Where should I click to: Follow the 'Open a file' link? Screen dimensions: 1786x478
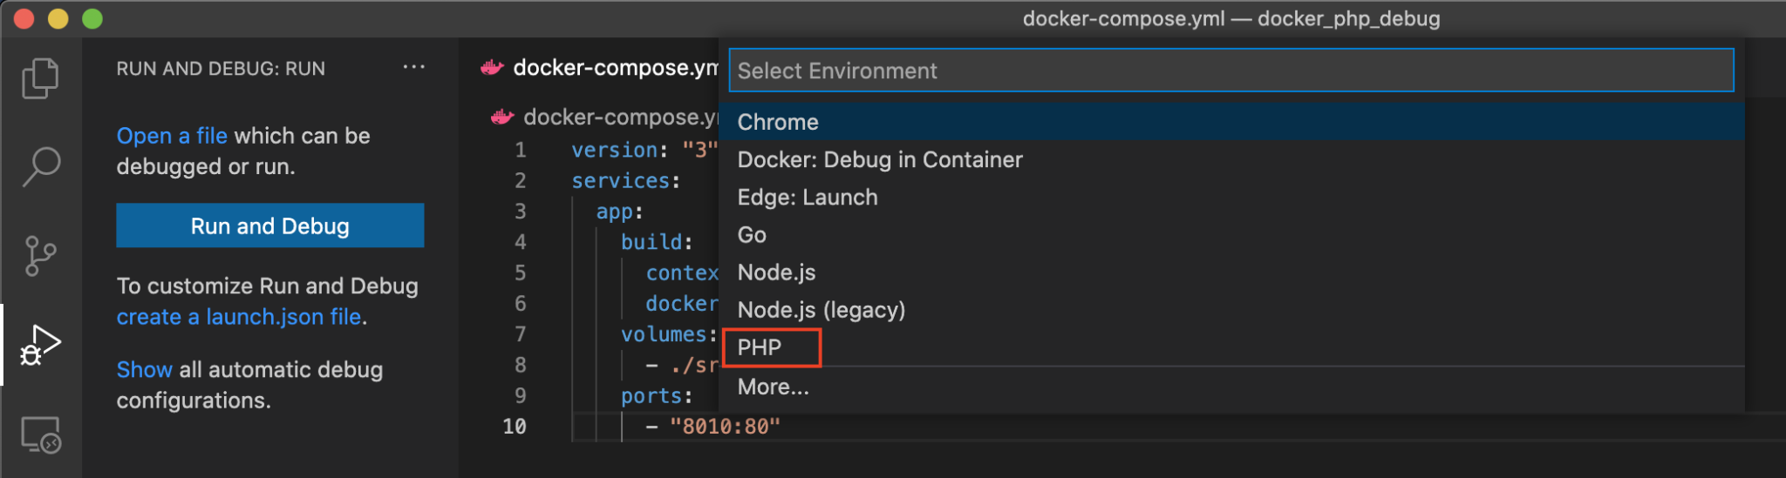pos(172,136)
